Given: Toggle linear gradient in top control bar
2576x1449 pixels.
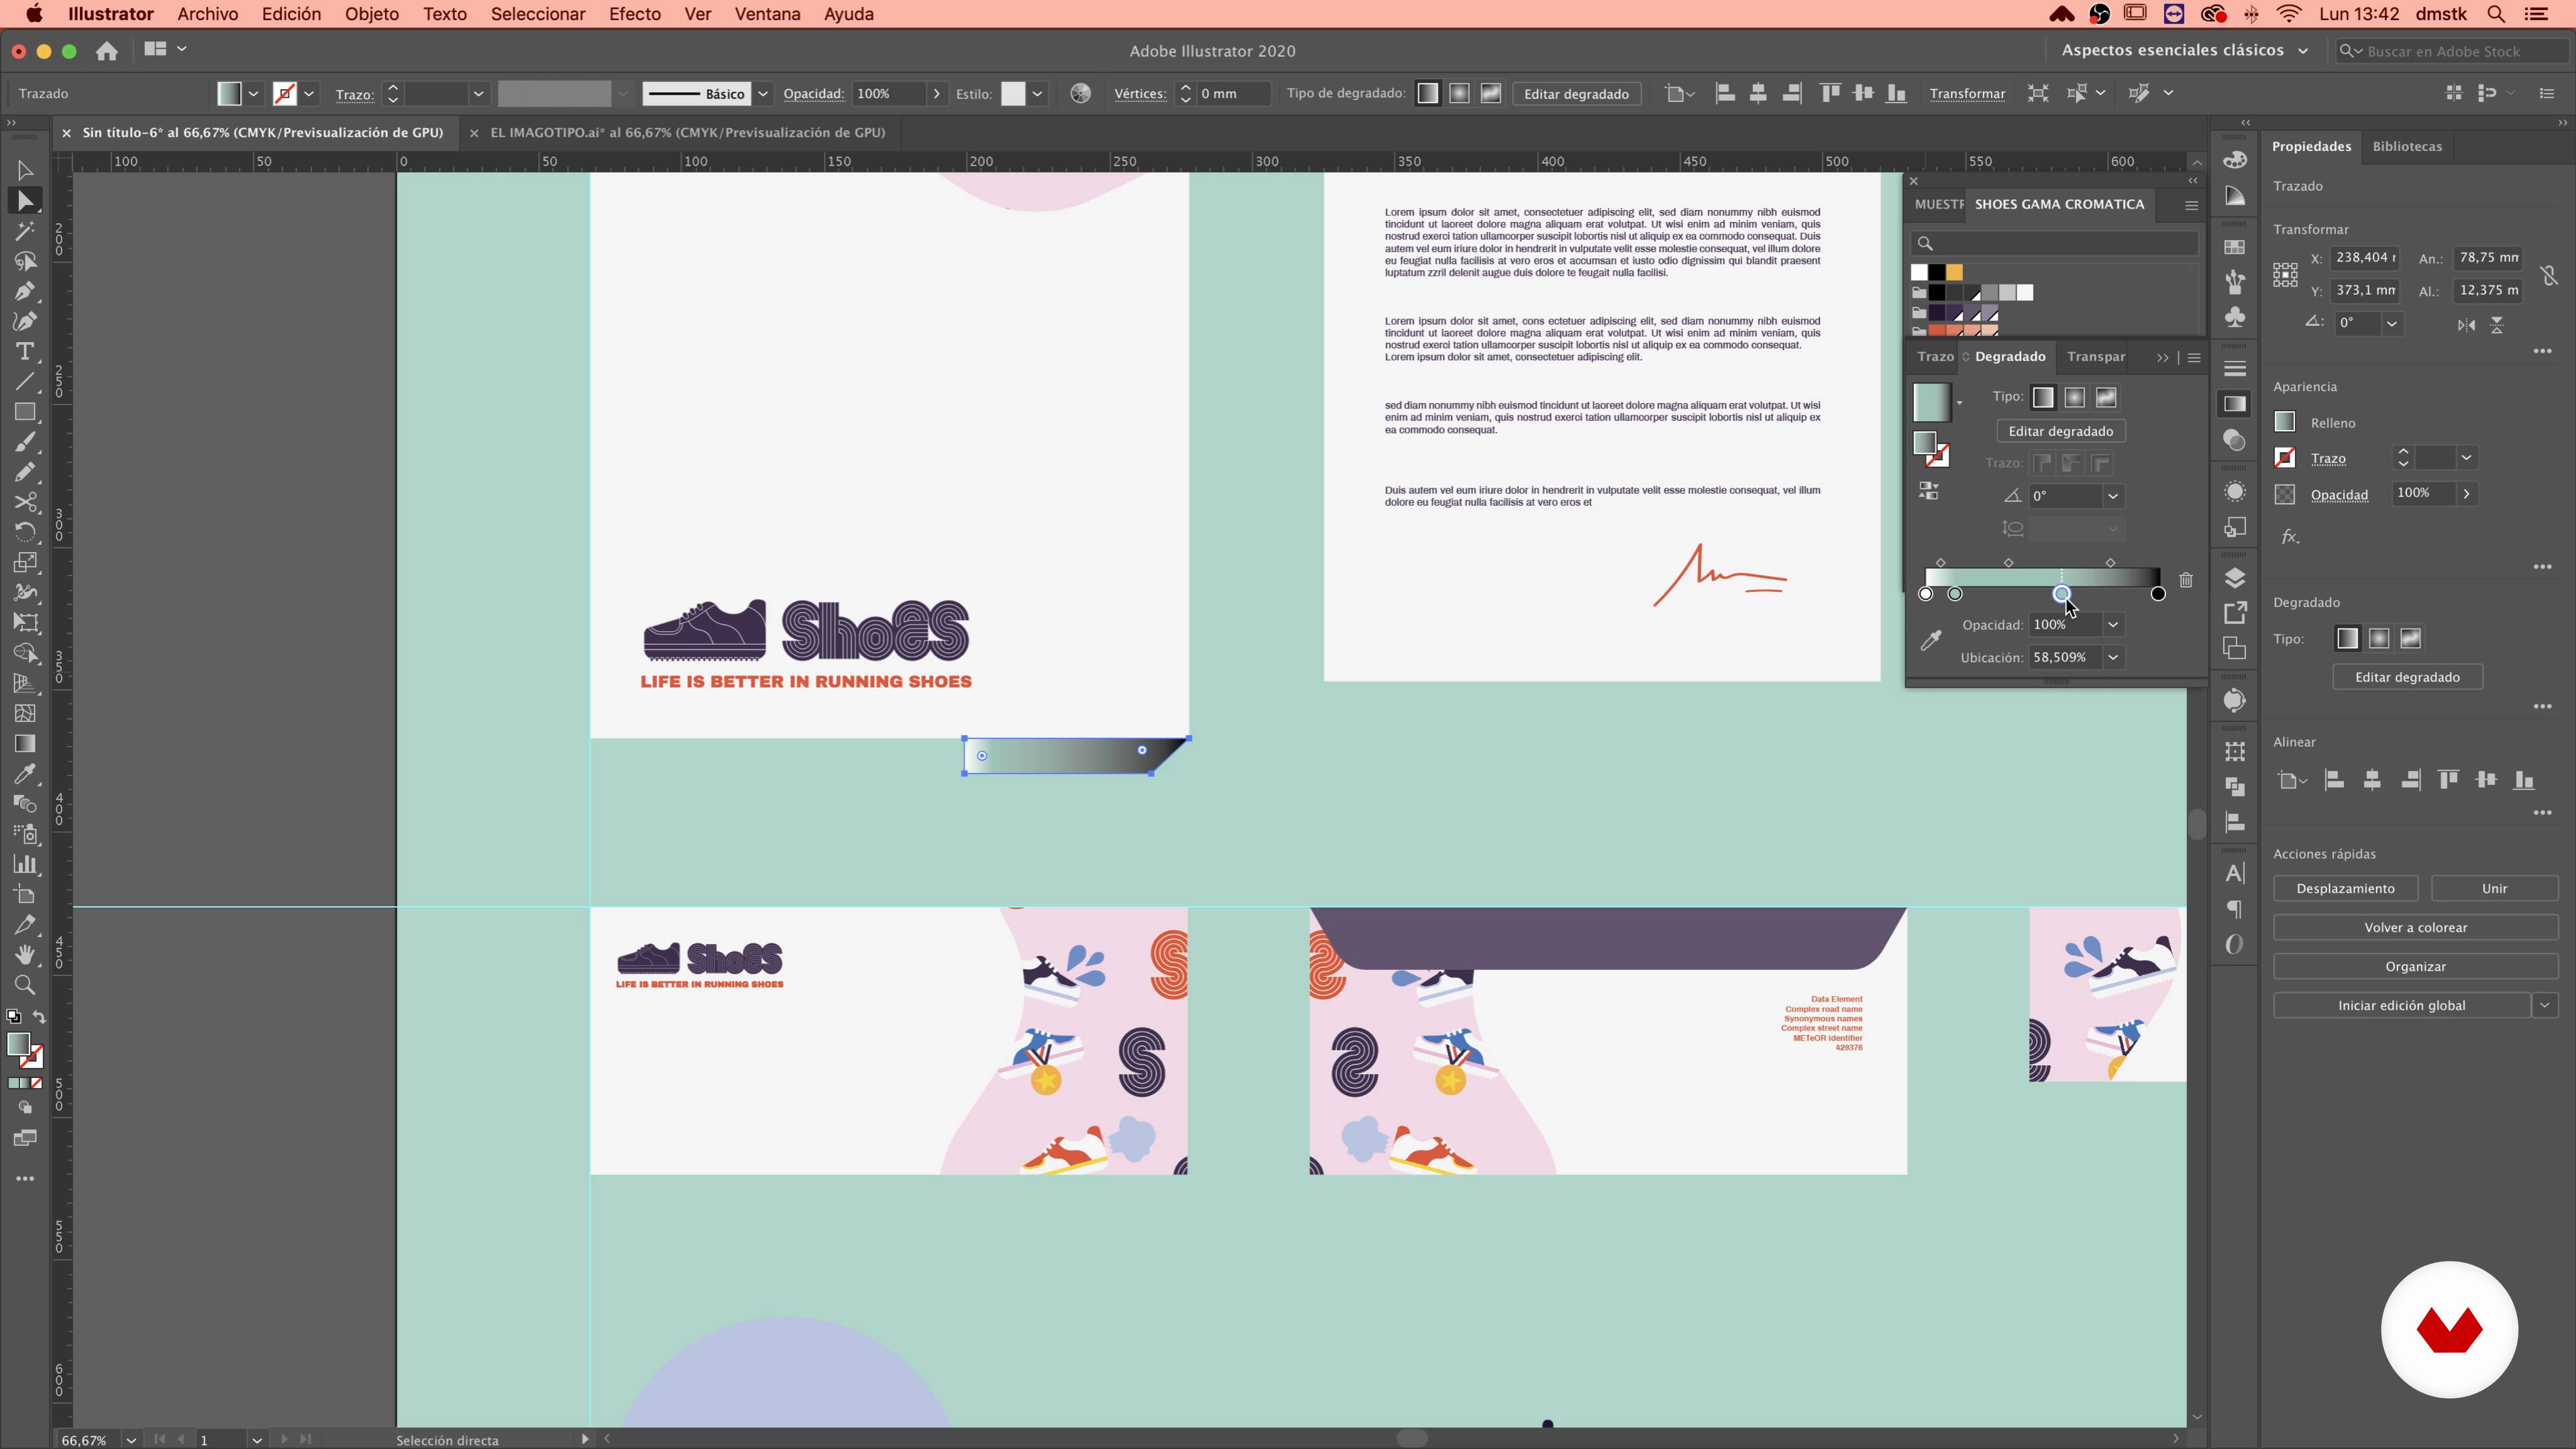Looking at the screenshot, I should pyautogui.click(x=1427, y=93).
